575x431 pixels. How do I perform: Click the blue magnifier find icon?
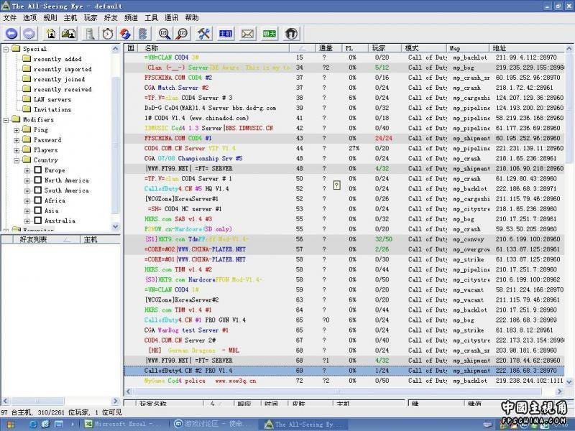click(x=165, y=34)
